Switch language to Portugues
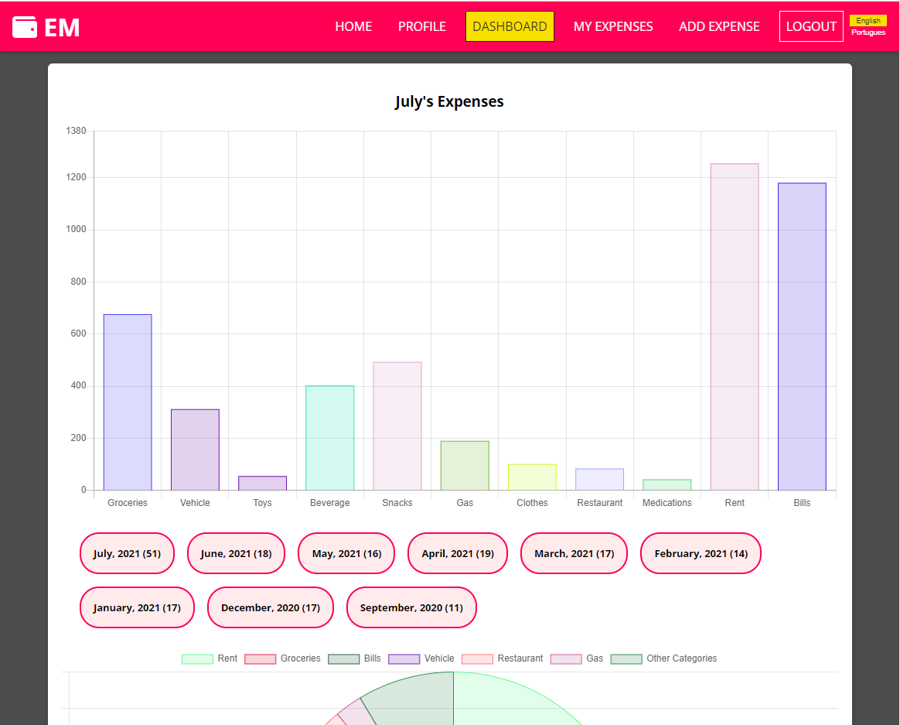The image size is (900, 725). tap(868, 32)
